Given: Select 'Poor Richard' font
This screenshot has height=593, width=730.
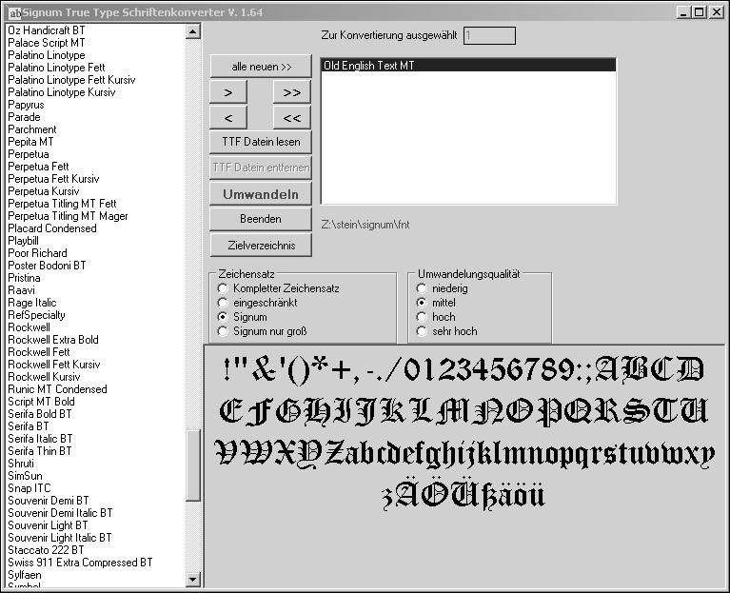Looking at the screenshot, I should pyautogui.click(x=38, y=253).
